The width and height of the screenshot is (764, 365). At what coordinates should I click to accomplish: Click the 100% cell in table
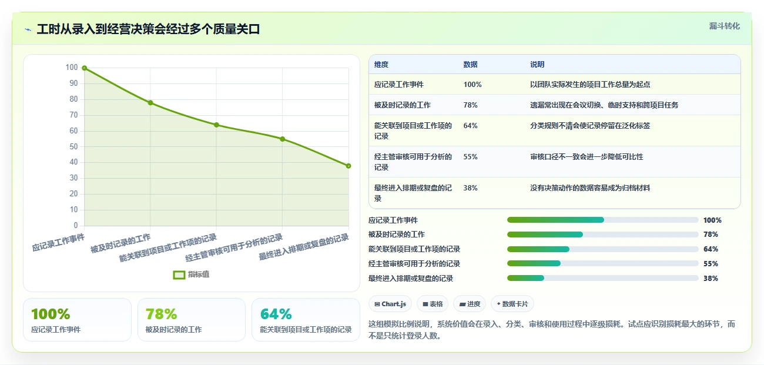[x=473, y=85]
